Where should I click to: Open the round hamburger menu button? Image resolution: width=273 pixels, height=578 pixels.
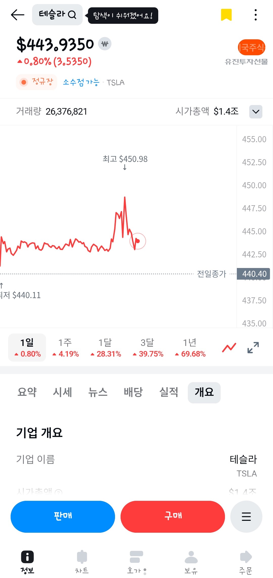(x=246, y=517)
